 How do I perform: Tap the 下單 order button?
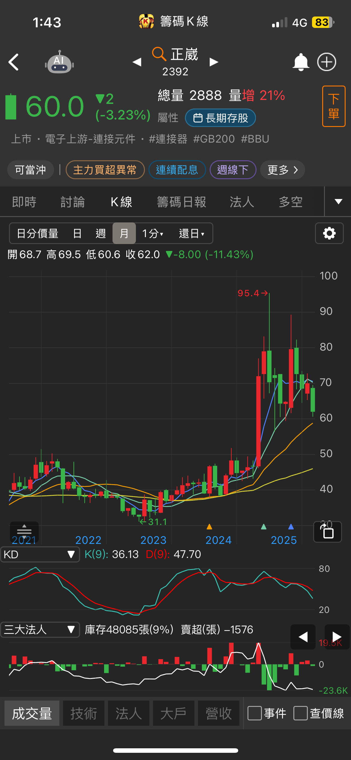pyautogui.click(x=334, y=106)
